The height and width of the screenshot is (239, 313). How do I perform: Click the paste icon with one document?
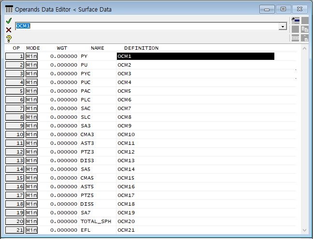305,38
